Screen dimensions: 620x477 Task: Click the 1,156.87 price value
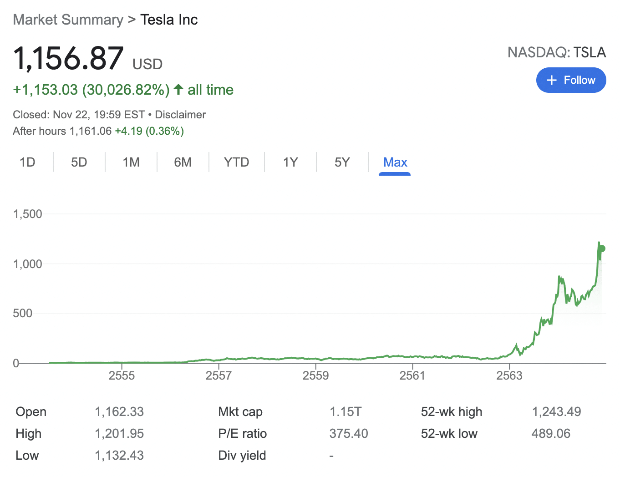click(68, 58)
